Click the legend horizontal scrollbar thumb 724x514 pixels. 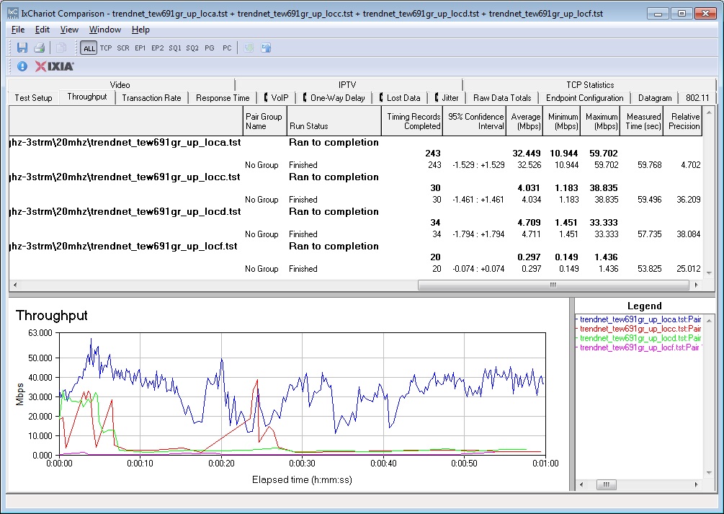click(x=606, y=484)
